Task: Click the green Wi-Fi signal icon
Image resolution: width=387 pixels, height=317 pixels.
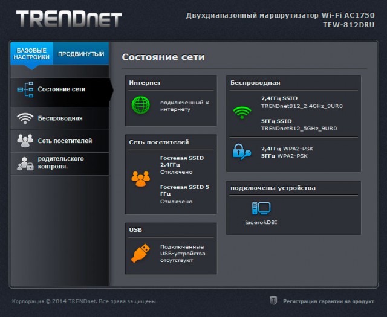Action: pos(242,113)
